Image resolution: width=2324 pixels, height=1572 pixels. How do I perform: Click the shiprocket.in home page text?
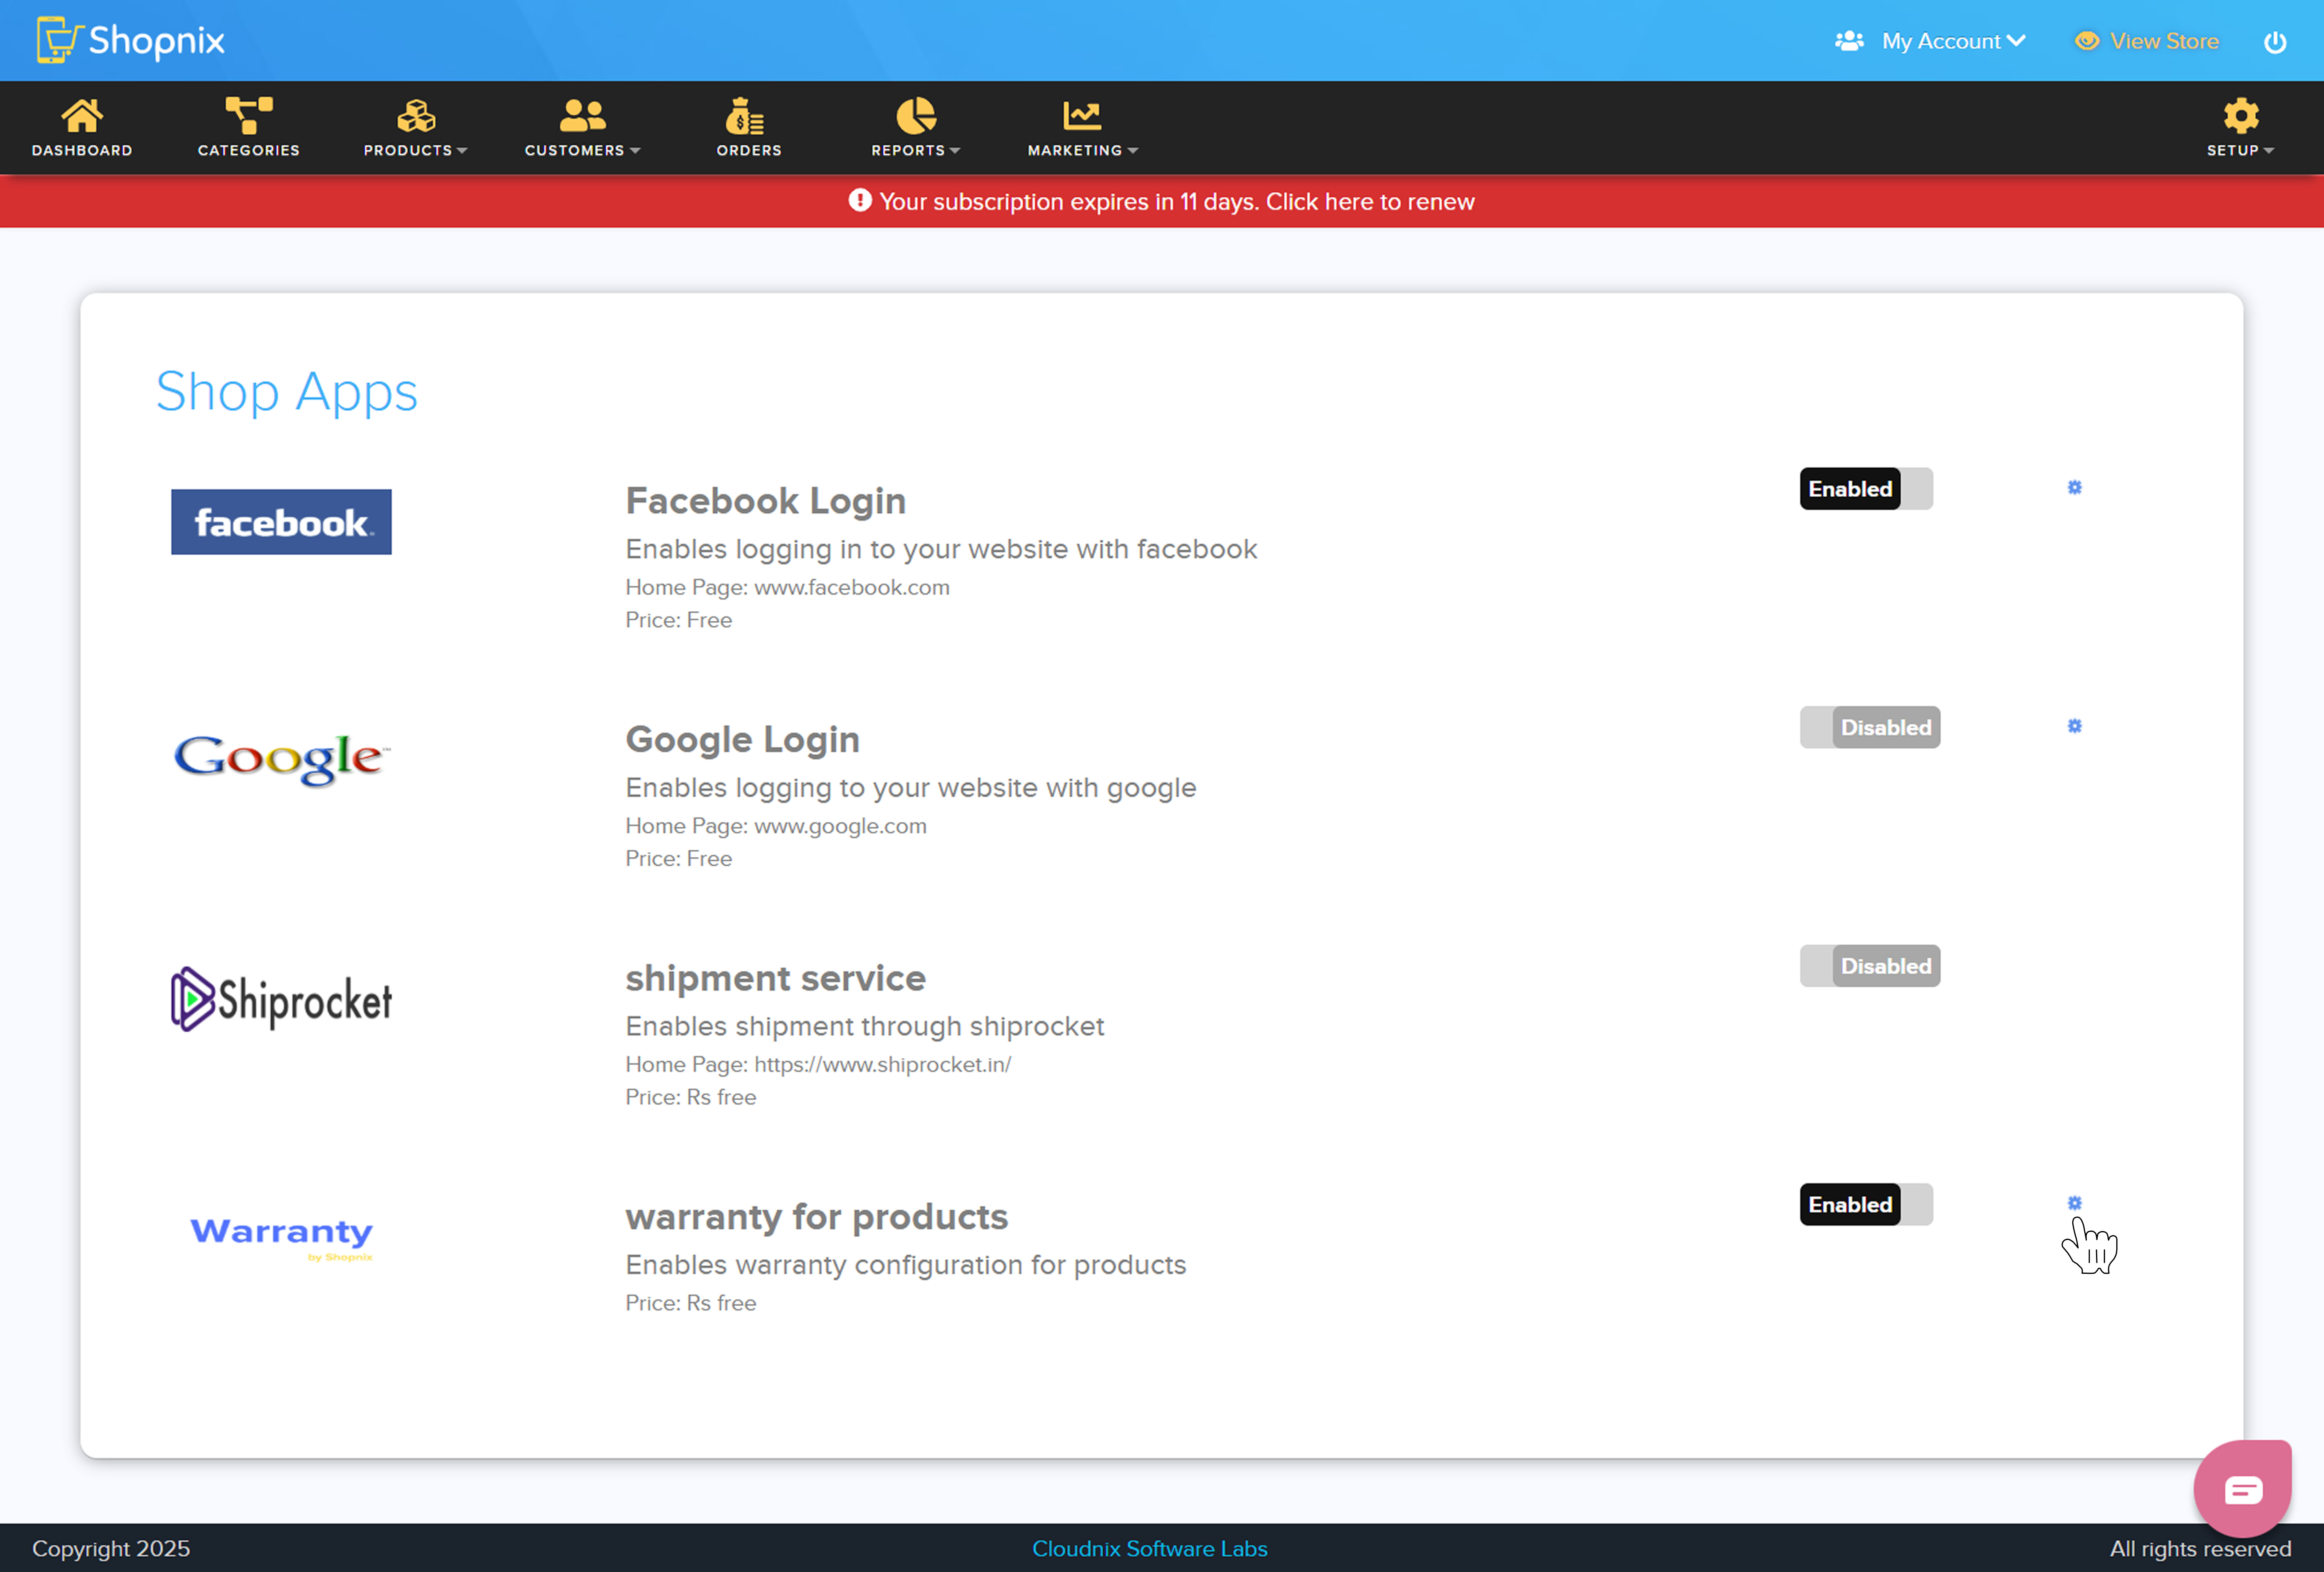(818, 1064)
